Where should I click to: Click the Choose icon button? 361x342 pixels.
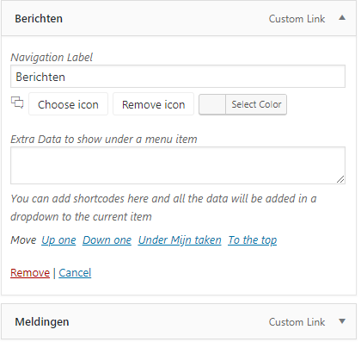click(68, 104)
